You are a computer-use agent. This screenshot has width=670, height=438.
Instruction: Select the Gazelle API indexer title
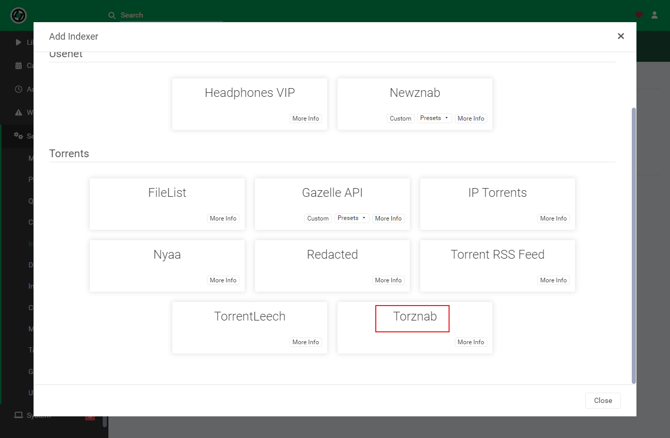pyautogui.click(x=332, y=193)
